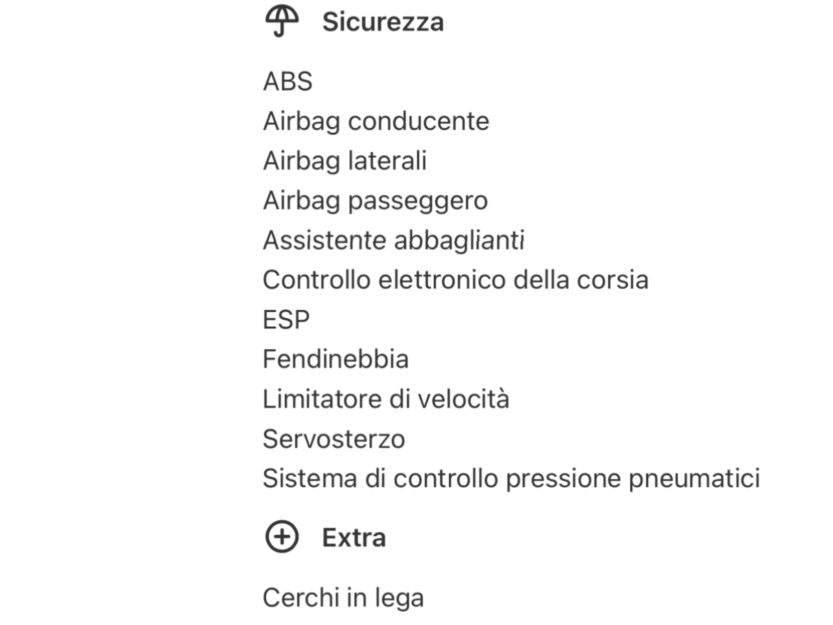This screenshot has height=625, width=833.
Task: Select Controllo elettronico della corsia
Action: click(x=455, y=280)
